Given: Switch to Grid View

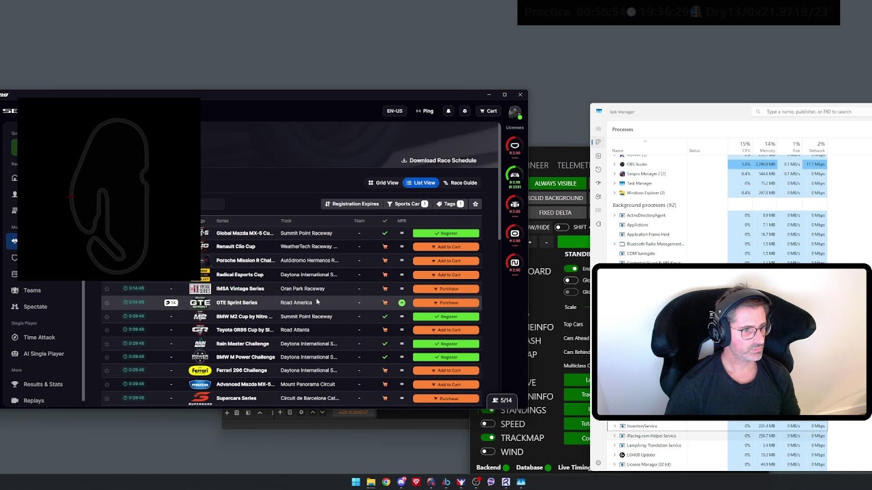Looking at the screenshot, I should [384, 182].
